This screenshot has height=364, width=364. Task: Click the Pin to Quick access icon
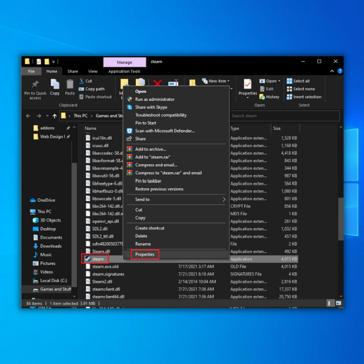pyautogui.click(x=35, y=84)
